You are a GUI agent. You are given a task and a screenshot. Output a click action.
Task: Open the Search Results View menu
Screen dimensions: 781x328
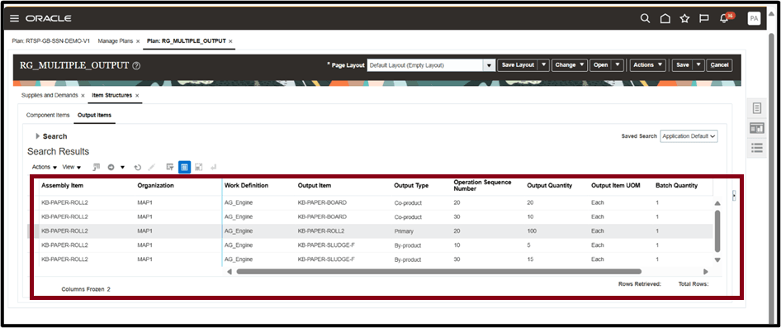(x=72, y=168)
